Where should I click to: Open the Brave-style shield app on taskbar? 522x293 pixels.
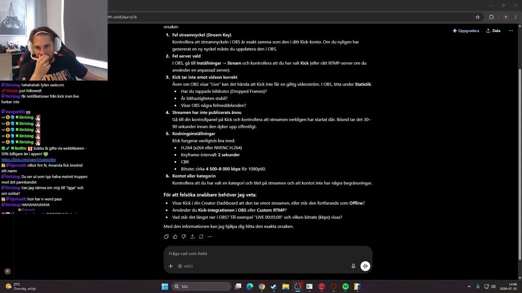(x=334, y=286)
